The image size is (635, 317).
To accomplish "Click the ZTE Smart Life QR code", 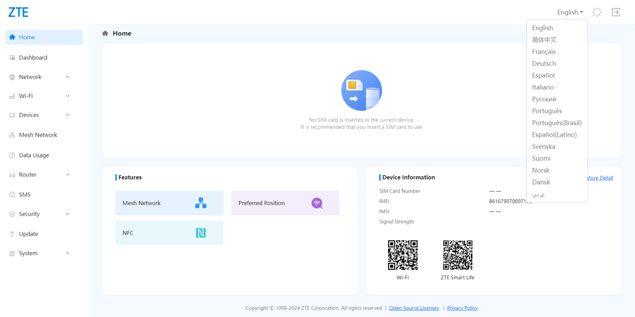I will (x=457, y=255).
